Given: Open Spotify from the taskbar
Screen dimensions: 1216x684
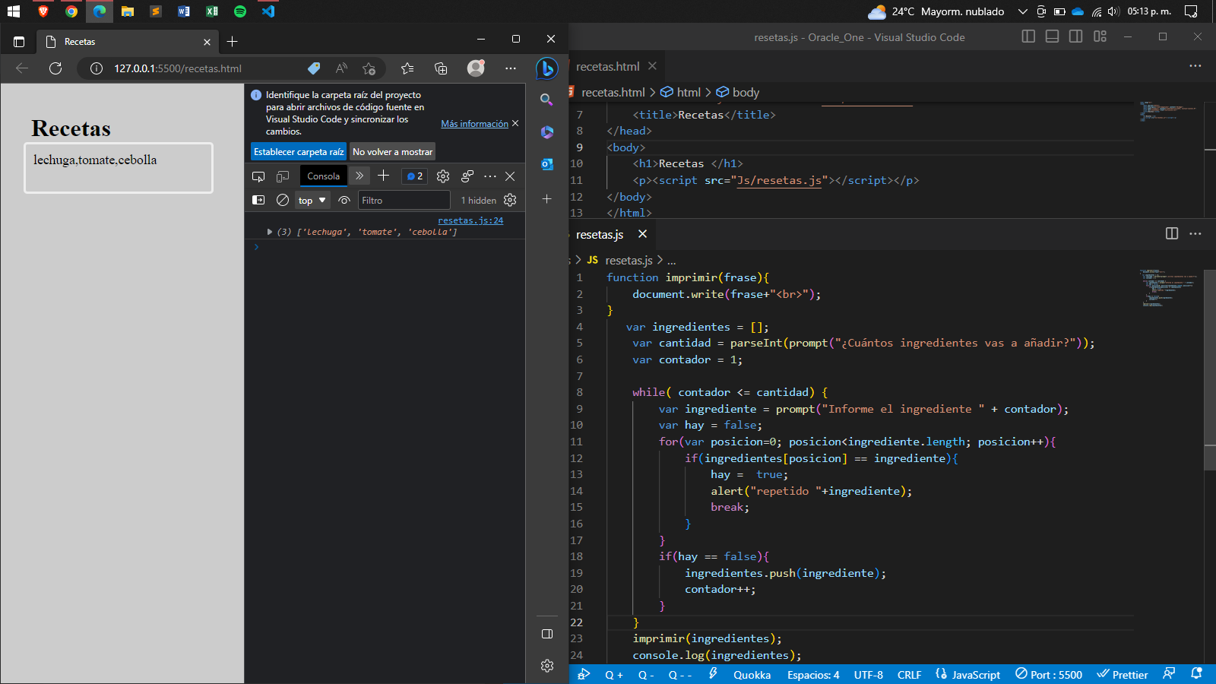Looking at the screenshot, I should (x=240, y=11).
